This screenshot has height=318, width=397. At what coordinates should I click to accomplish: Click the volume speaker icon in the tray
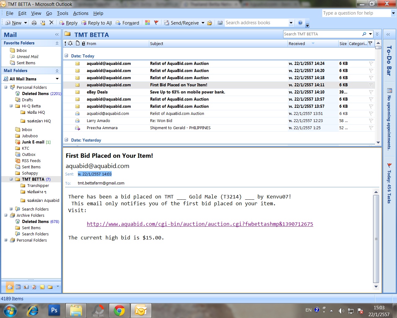(341, 311)
